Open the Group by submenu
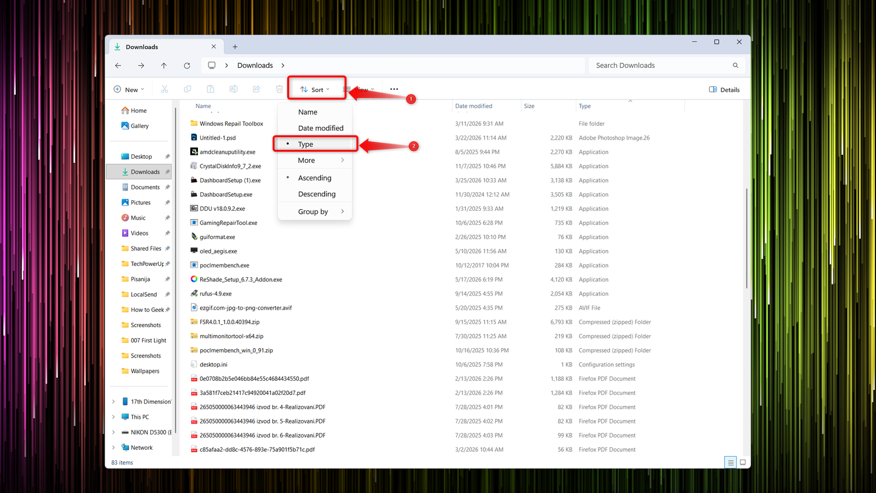 pyautogui.click(x=315, y=211)
